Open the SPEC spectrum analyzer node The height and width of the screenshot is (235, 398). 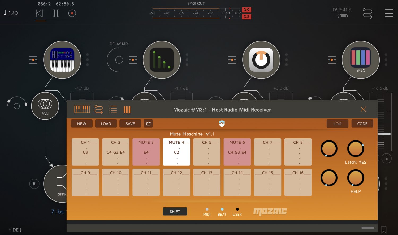click(361, 60)
